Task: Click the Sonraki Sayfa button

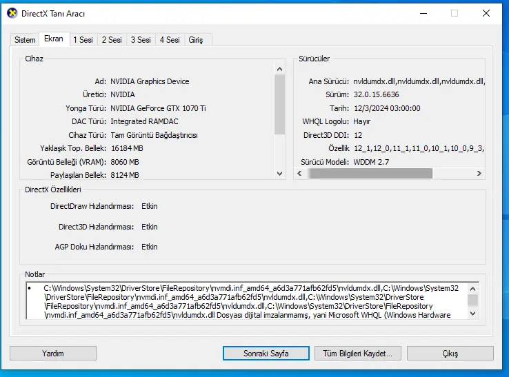Action: [x=266, y=354]
